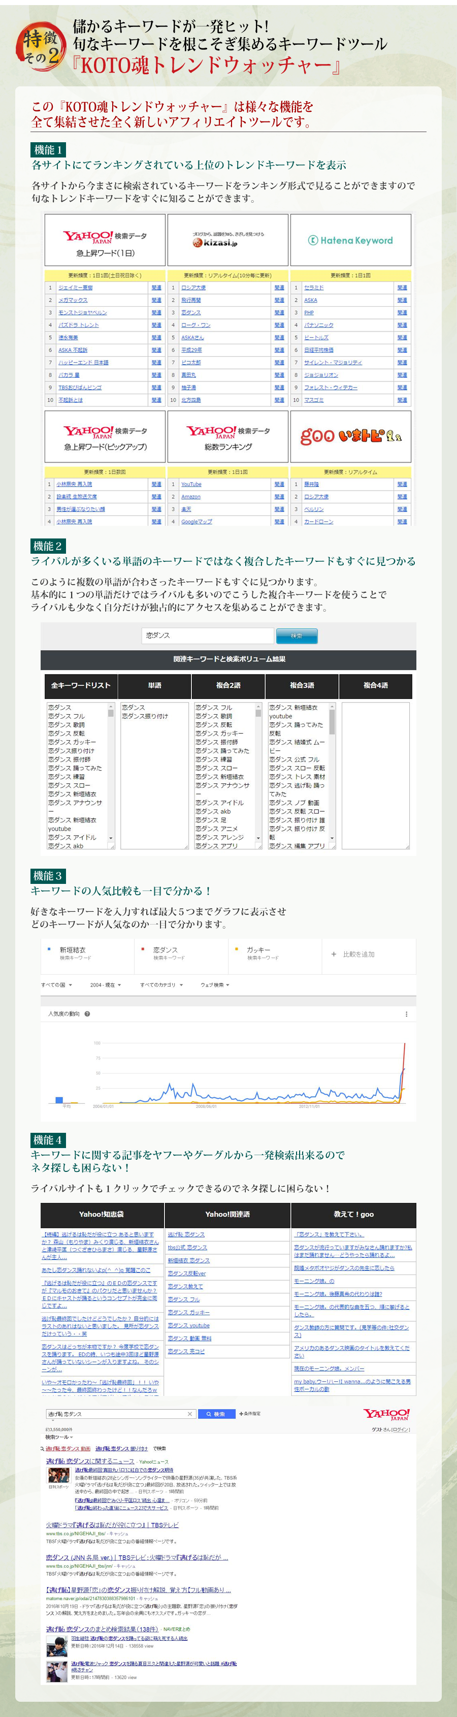
Task: Click the Hatena Keyword logo
Action: (x=350, y=240)
